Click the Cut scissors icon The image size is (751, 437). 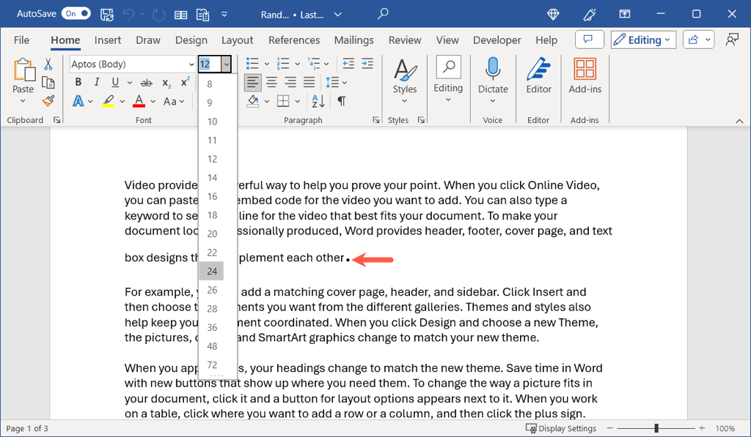[48, 64]
